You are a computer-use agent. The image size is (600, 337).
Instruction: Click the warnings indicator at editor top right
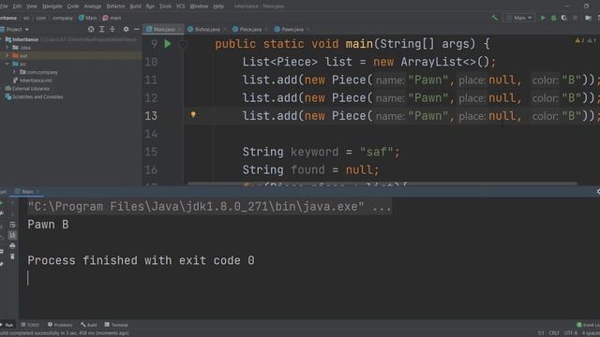click(585, 40)
